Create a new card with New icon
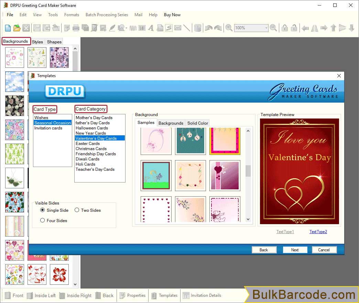 coord(8,28)
